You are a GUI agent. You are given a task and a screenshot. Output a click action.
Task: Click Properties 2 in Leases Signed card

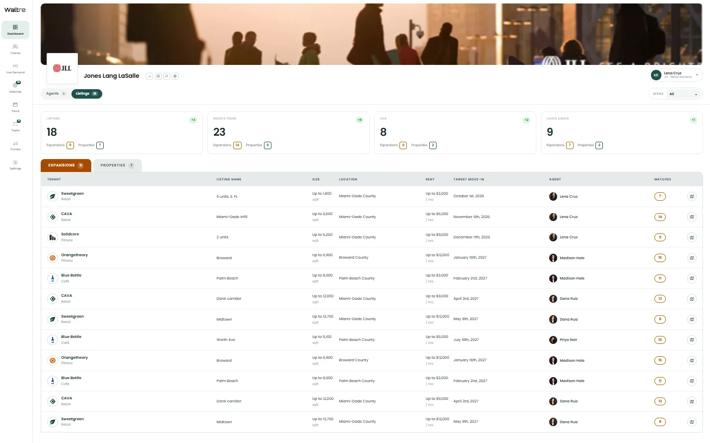tap(590, 145)
